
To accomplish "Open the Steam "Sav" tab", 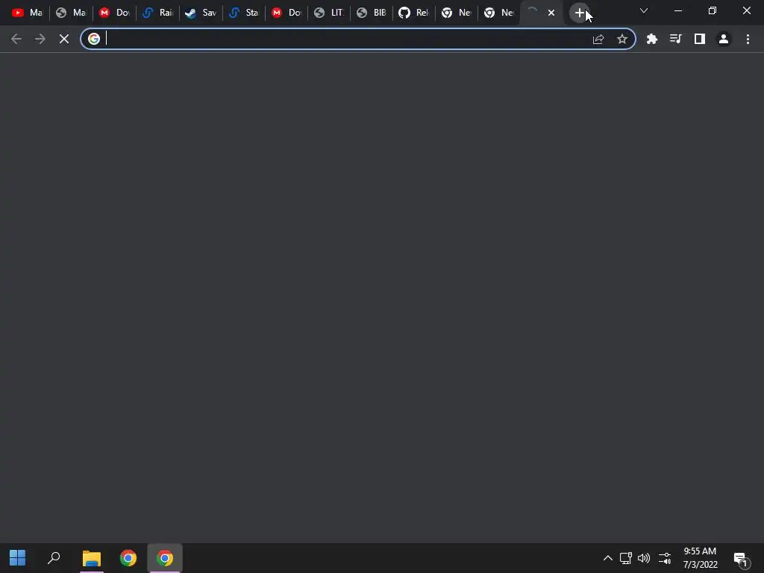I will click(x=200, y=13).
